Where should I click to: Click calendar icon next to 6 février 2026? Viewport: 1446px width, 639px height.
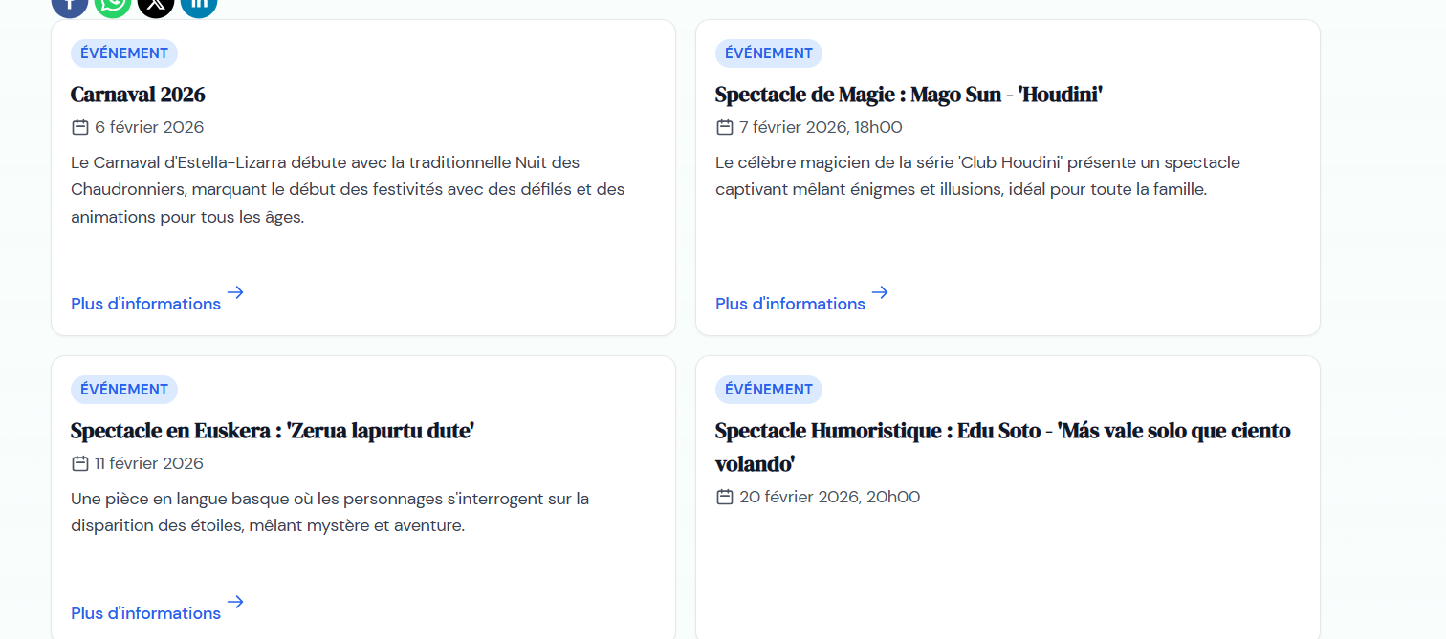(80, 127)
